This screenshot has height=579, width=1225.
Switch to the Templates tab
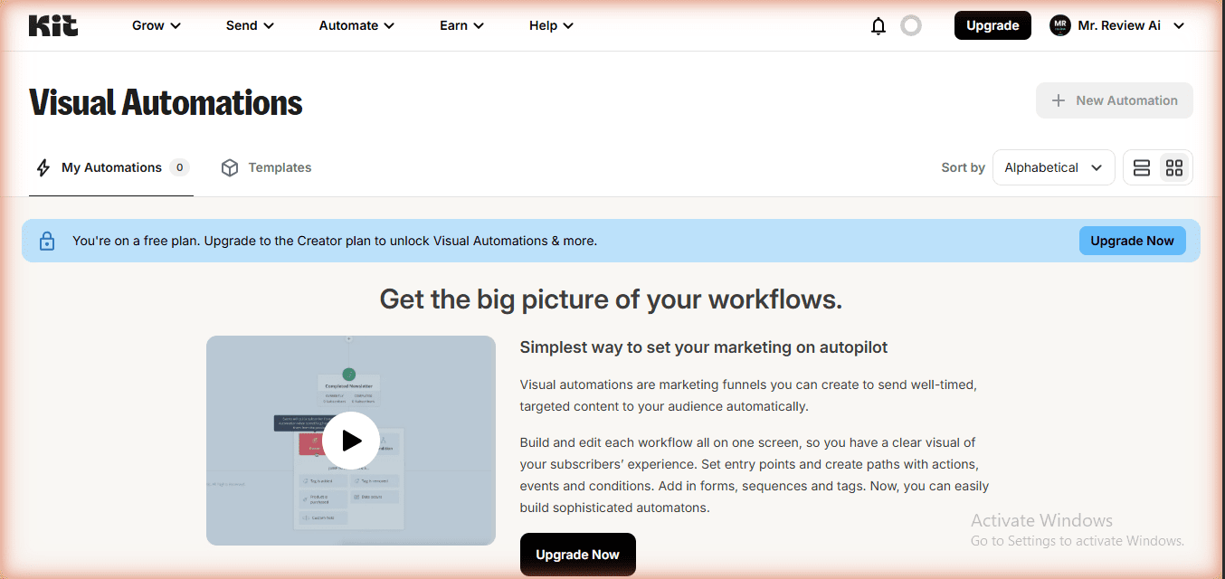coord(266,167)
